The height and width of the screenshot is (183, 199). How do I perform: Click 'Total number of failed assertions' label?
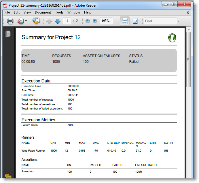[42, 109]
